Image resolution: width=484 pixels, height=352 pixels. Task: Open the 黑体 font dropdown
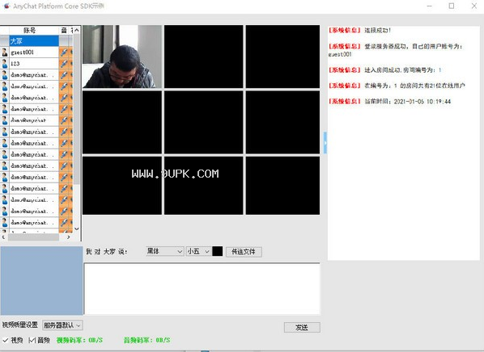coord(165,251)
